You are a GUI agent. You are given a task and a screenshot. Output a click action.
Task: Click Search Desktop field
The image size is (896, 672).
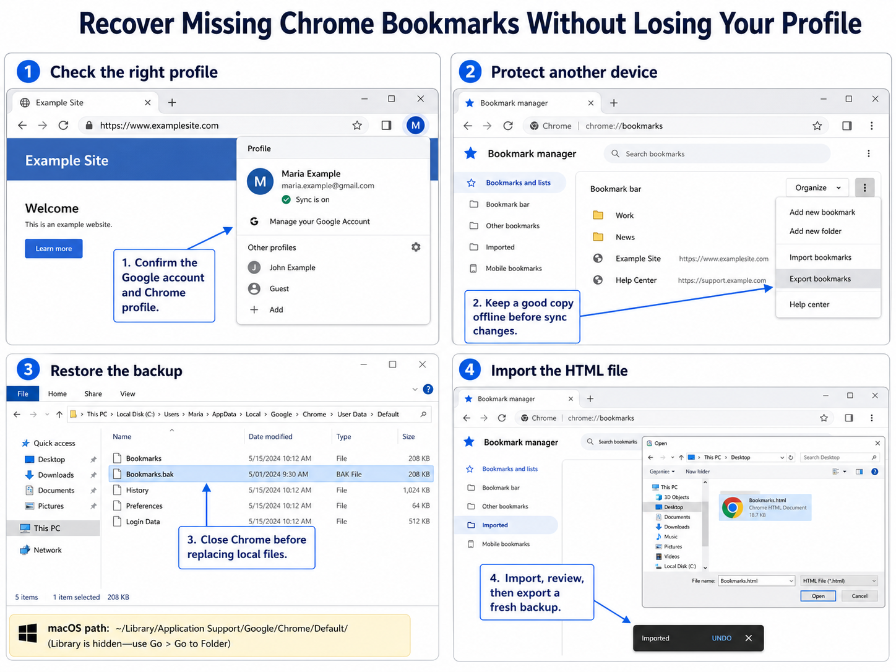[x=839, y=457]
